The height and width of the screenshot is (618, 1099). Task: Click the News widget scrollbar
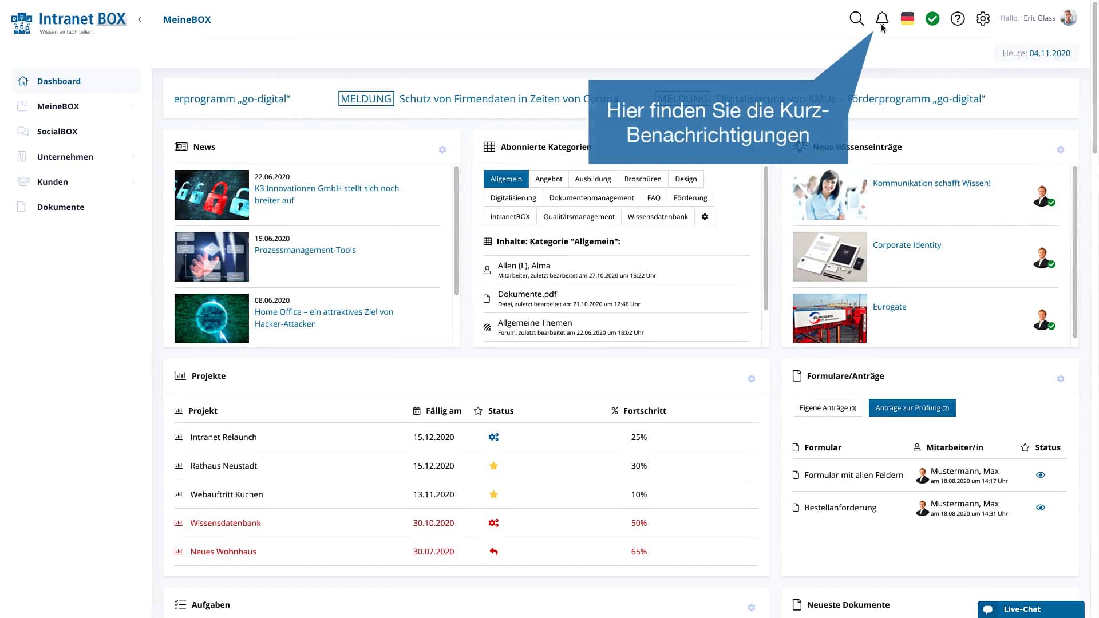point(456,231)
